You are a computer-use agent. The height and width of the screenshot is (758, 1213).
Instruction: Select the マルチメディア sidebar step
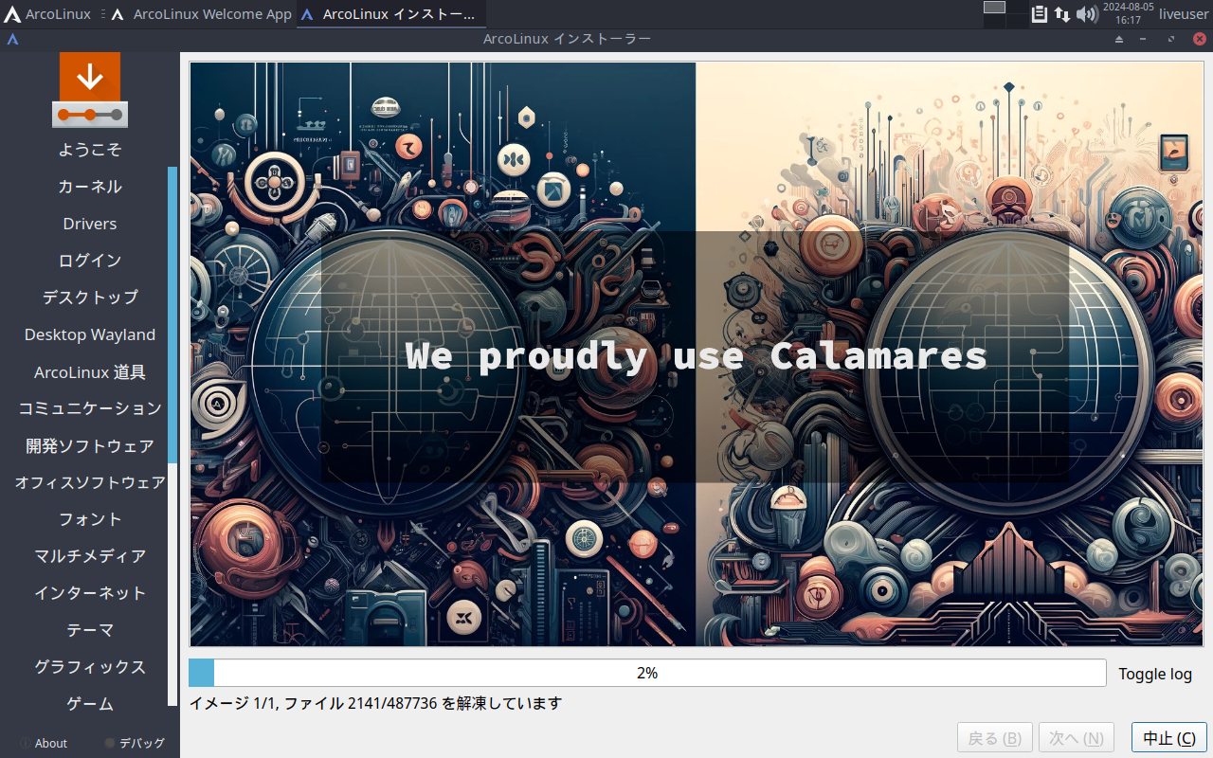(90, 556)
